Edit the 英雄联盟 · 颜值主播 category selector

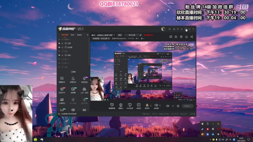[101, 39]
